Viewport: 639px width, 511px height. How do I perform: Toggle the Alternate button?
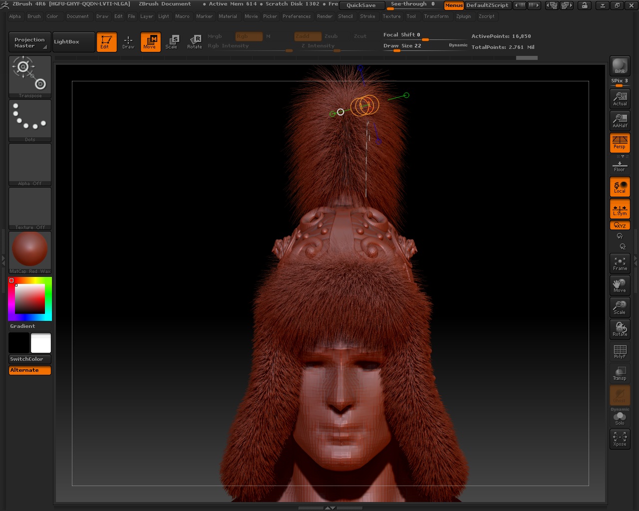tap(30, 370)
